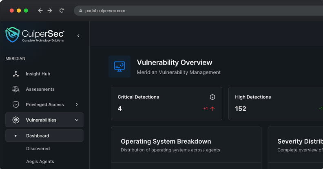Click the High Detections label
The image size is (323, 169).
pos(253,97)
